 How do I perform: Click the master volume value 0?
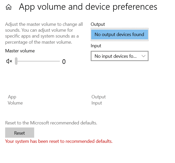tap(64, 62)
